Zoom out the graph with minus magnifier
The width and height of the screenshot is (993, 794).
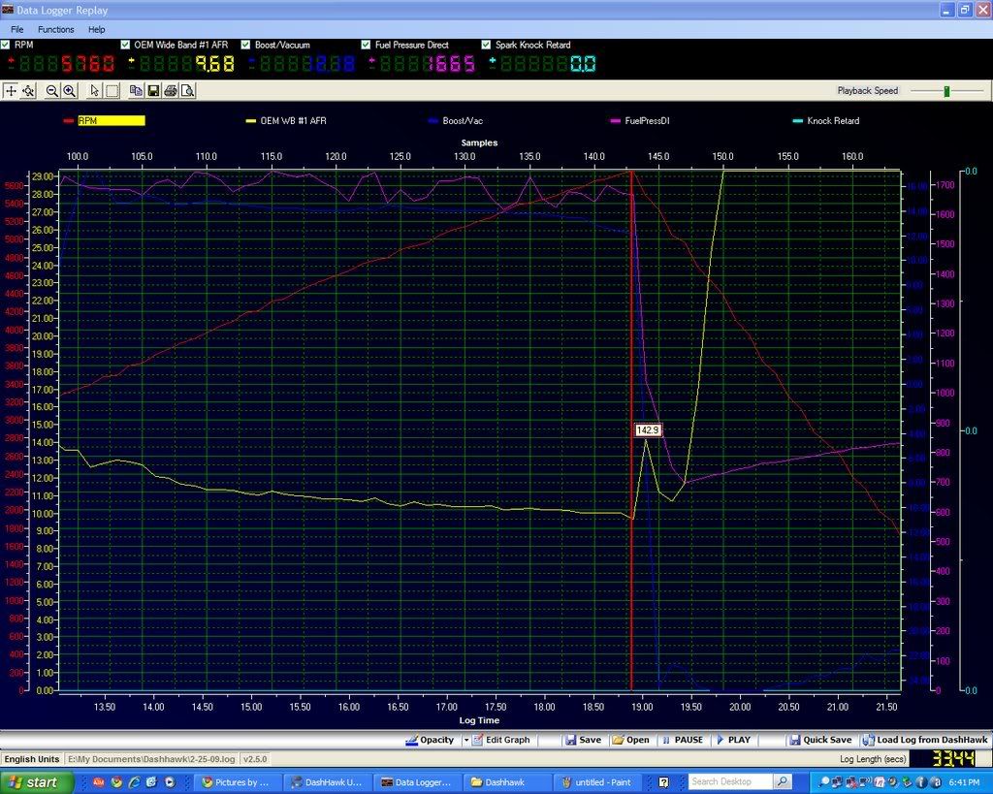click(x=52, y=90)
